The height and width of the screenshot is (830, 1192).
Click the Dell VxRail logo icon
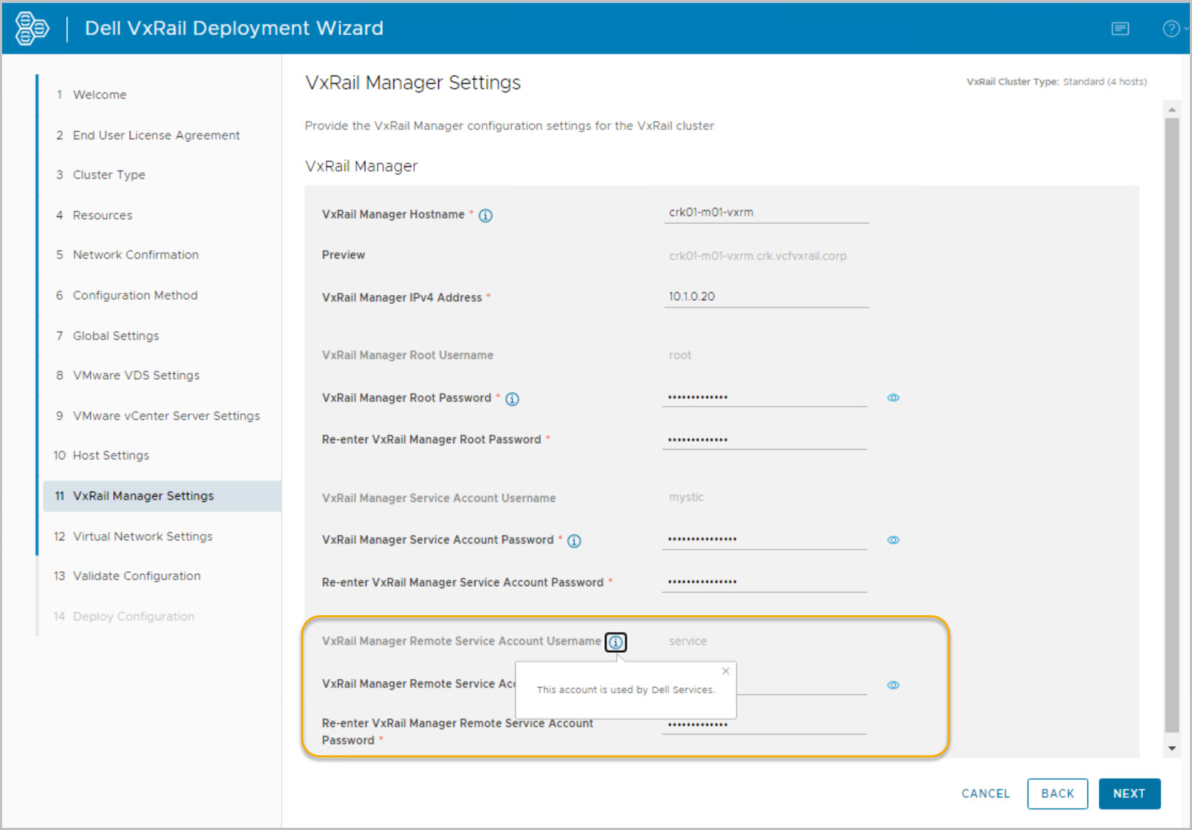tap(32, 28)
